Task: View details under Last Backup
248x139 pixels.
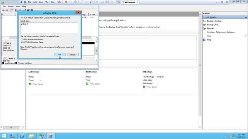Action: pyautogui.click(x=38, y=84)
